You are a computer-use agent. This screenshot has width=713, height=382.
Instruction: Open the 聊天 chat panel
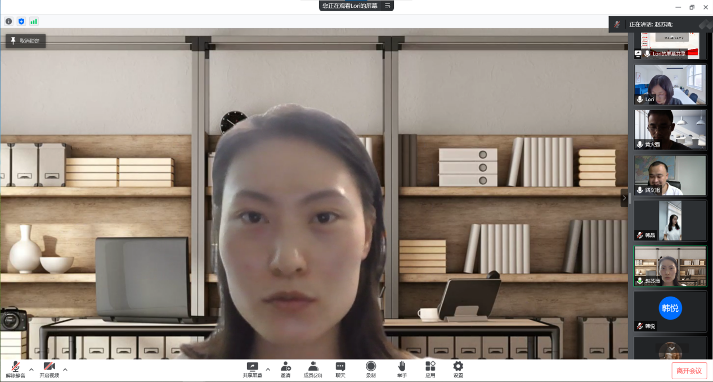coord(340,369)
